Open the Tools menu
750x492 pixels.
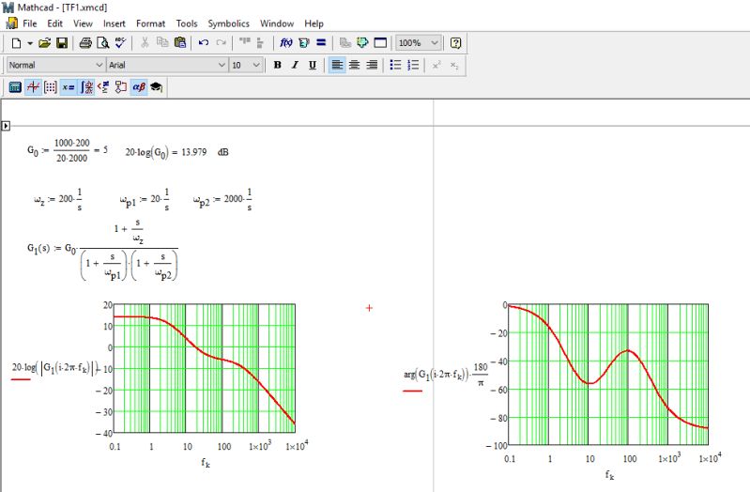(187, 23)
